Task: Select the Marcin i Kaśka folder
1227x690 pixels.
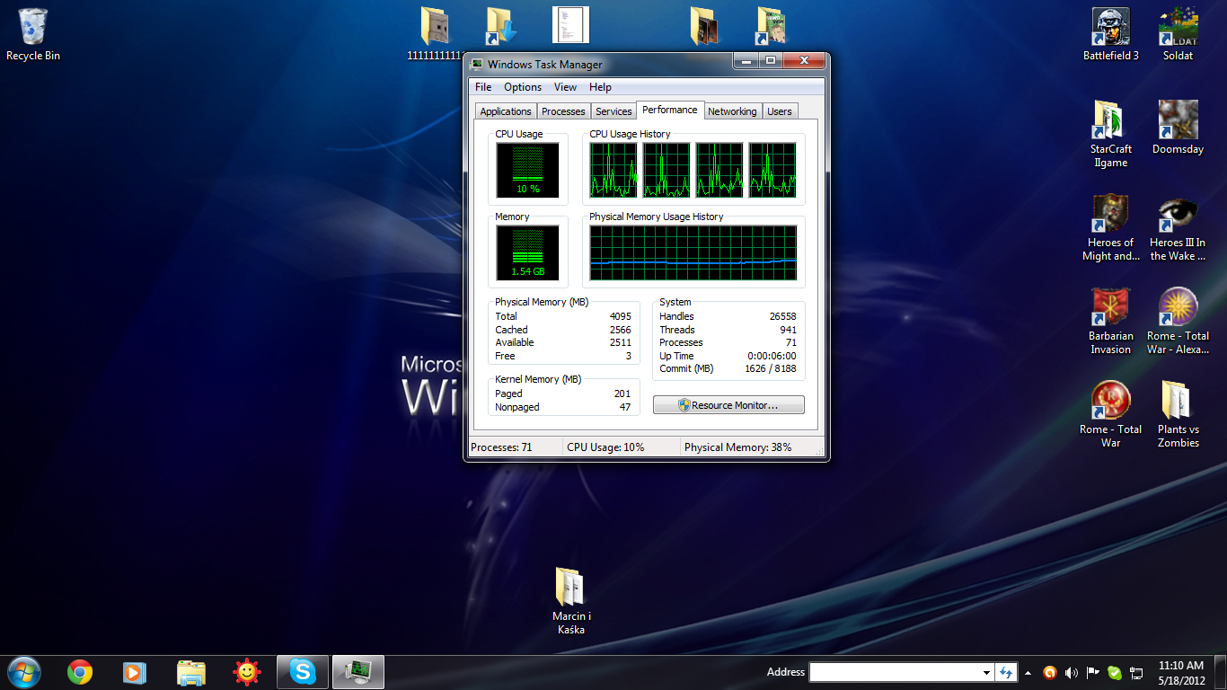Action: (571, 601)
